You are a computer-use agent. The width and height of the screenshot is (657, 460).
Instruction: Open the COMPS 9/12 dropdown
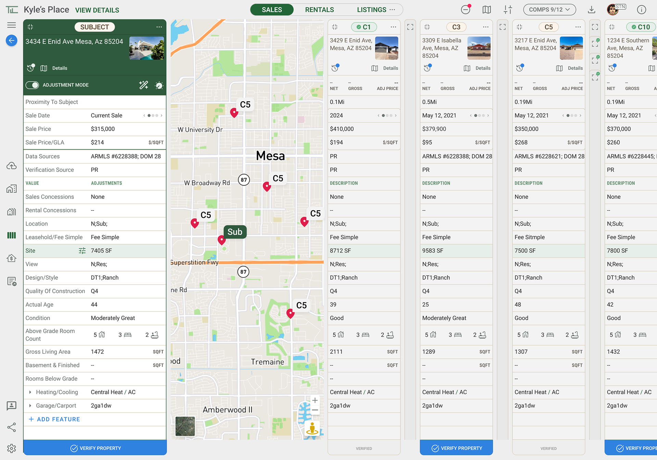[549, 10]
